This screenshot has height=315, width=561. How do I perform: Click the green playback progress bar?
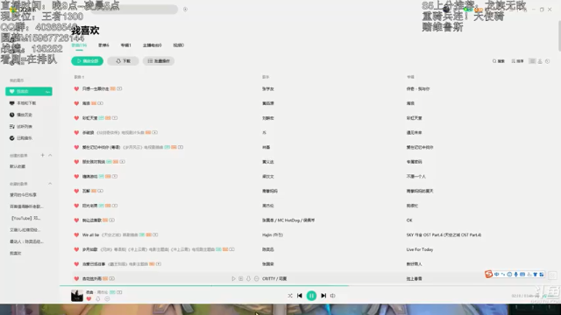point(204,286)
